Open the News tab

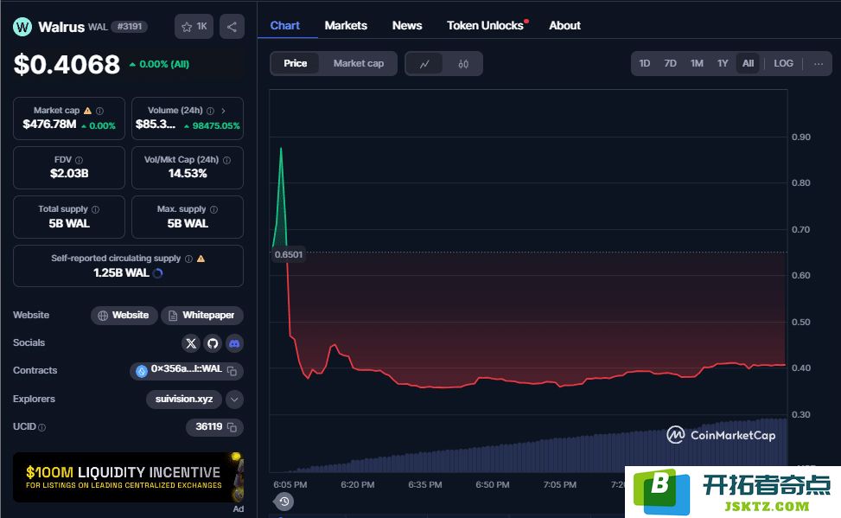click(x=407, y=26)
